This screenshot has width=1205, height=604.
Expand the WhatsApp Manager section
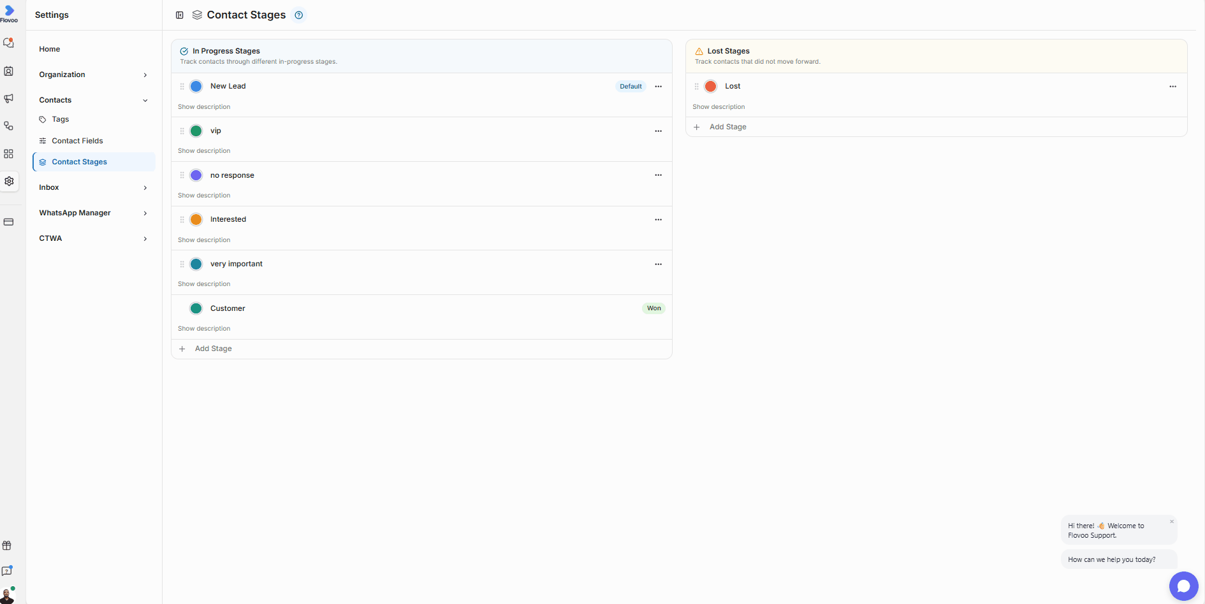coord(94,213)
